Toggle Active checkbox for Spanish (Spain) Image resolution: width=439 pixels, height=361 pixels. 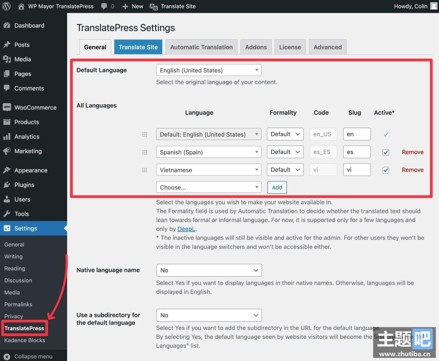pyautogui.click(x=386, y=152)
